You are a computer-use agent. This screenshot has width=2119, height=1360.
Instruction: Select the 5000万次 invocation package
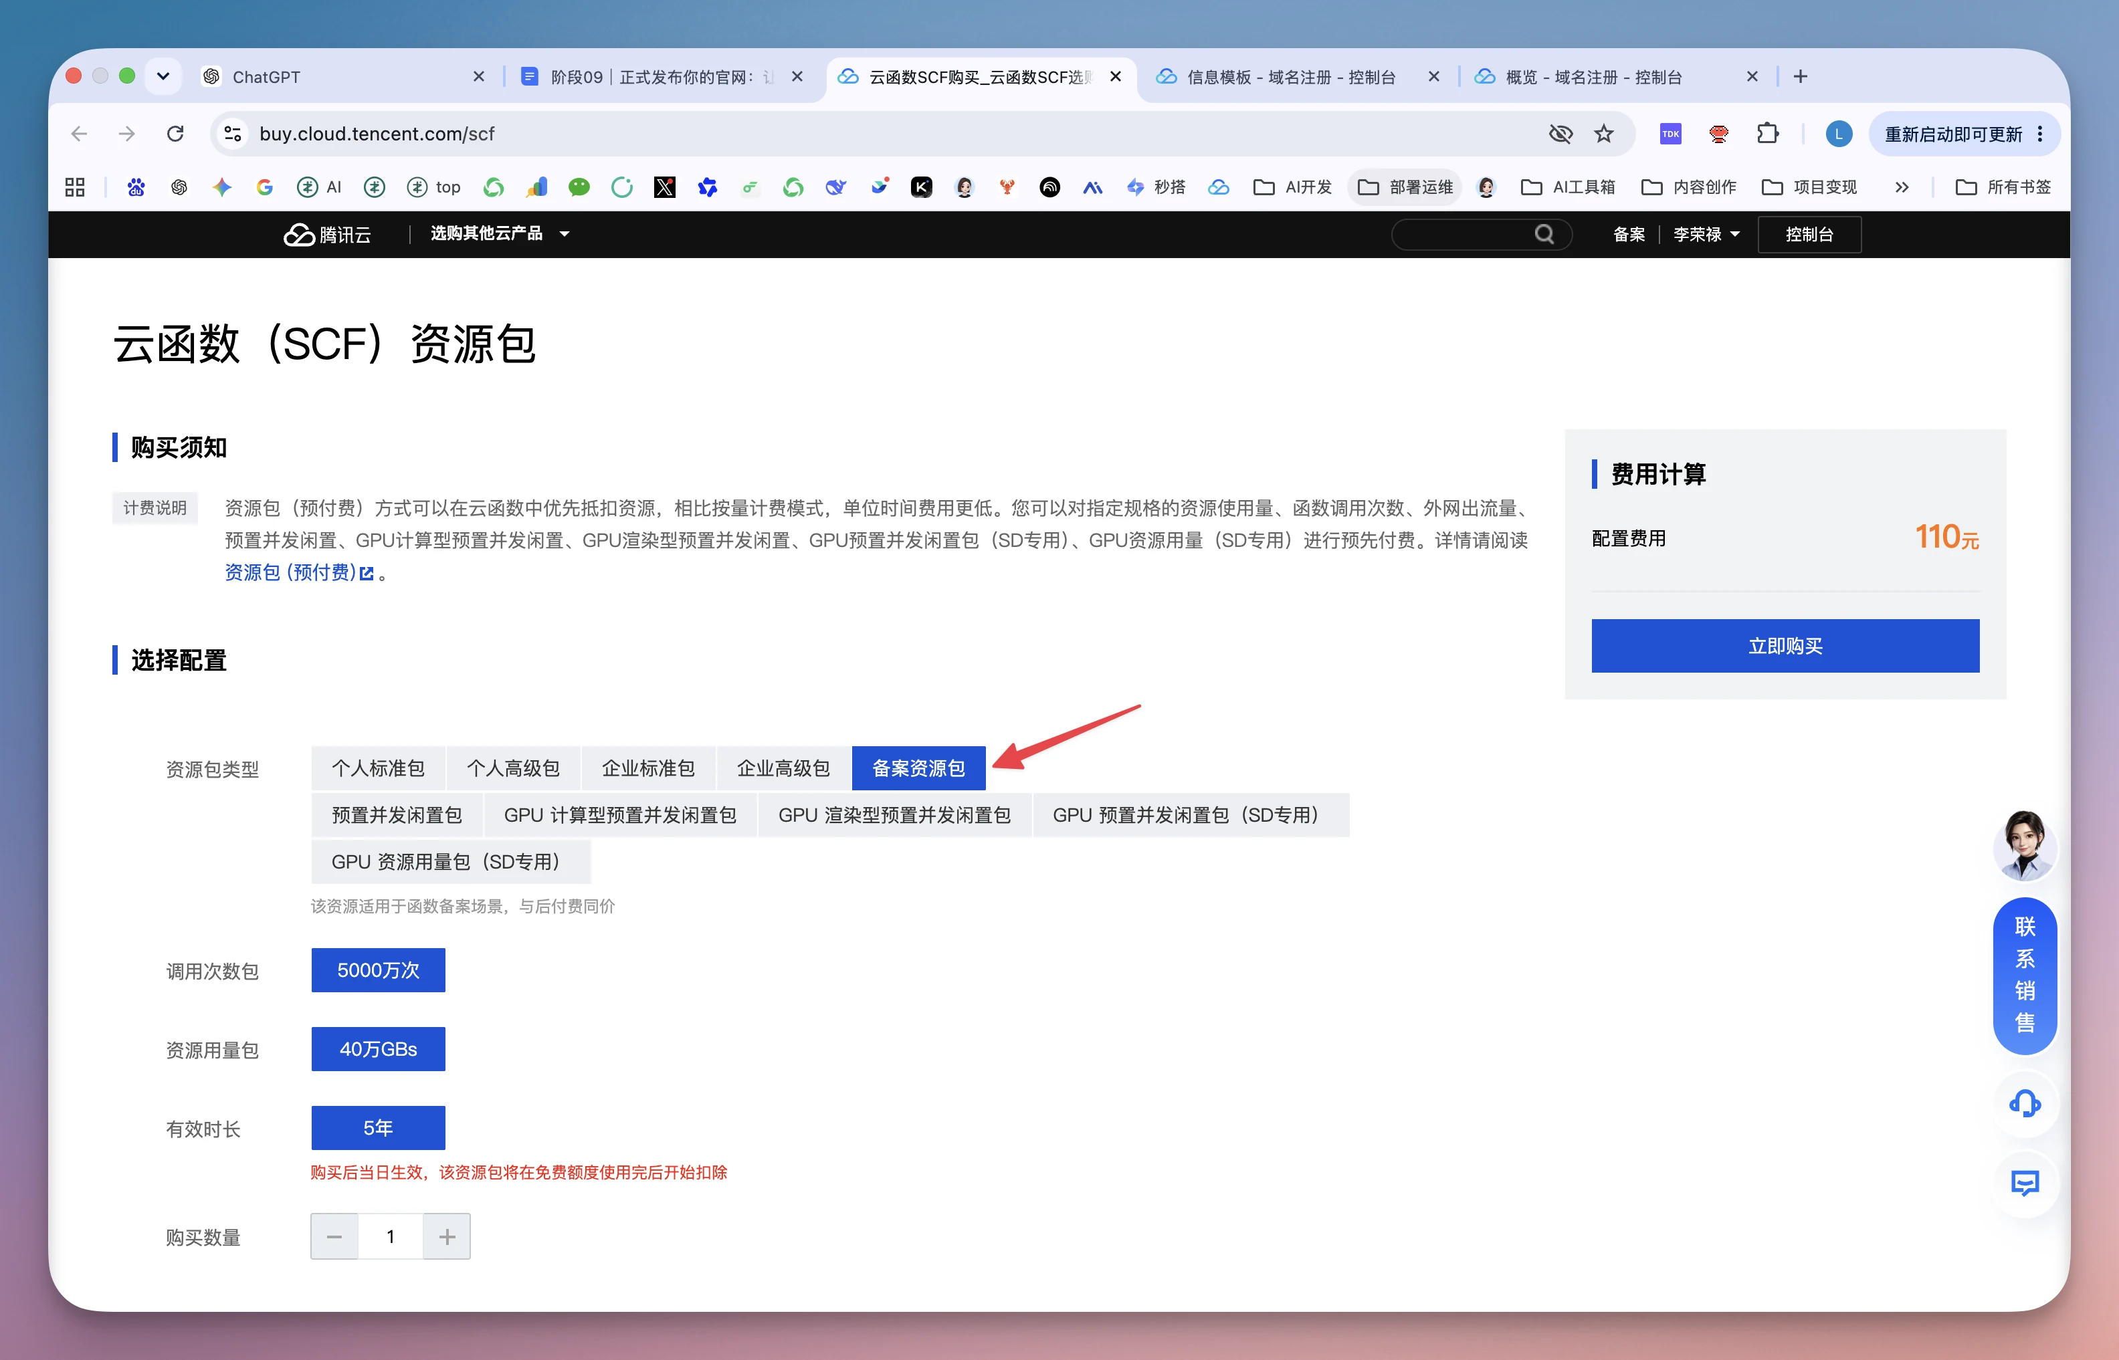[x=378, y=970]
